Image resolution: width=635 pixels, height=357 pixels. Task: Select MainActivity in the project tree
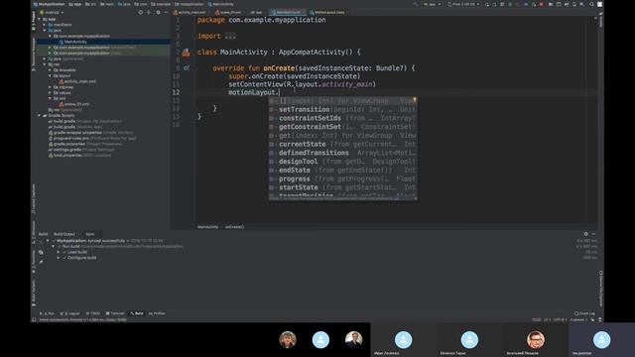tap(75, 42)
